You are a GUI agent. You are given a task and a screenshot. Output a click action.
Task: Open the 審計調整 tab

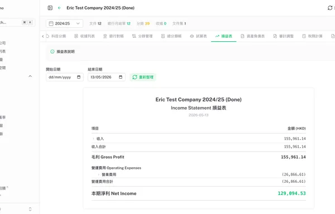284,36
